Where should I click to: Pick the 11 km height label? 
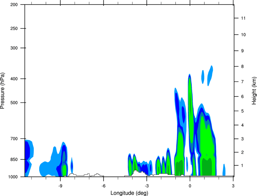(x=243, y=18)
